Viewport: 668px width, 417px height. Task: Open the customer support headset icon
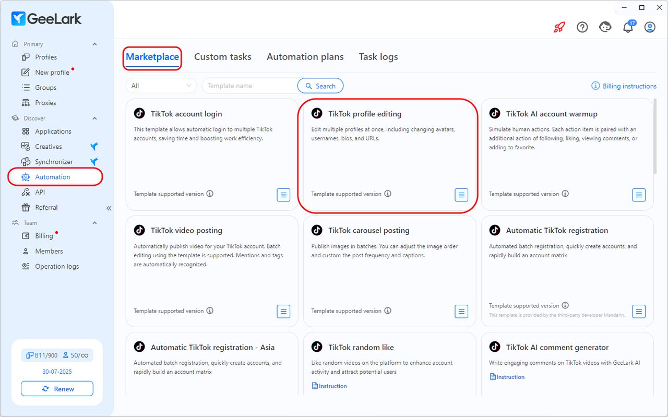605,27
